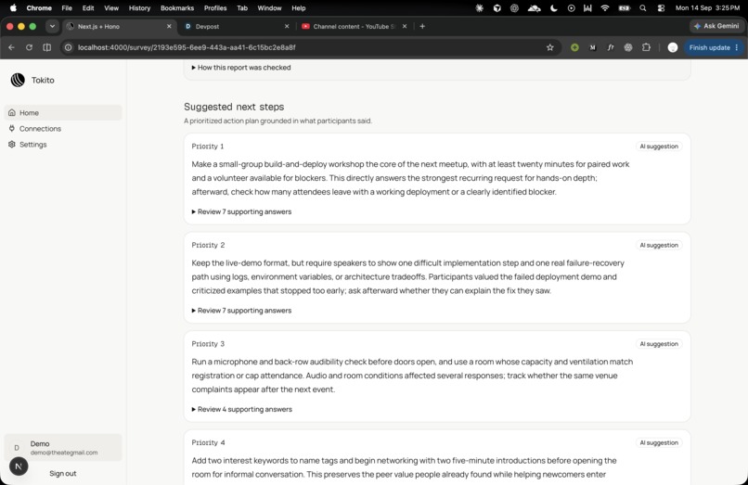Sign out of Tokito

(x=62, y=473)
